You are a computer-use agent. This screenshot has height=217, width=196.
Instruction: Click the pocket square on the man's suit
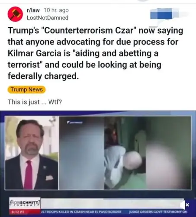coord(49,178)
